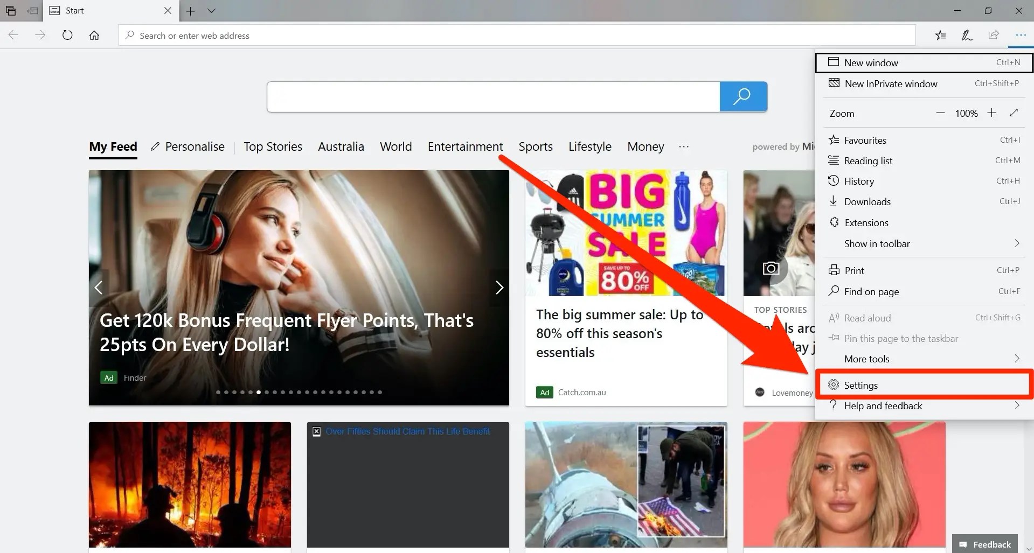Click Personalise with pencil icon
The height and width of the screenshot is (553, 1034).
click(188, 146)
